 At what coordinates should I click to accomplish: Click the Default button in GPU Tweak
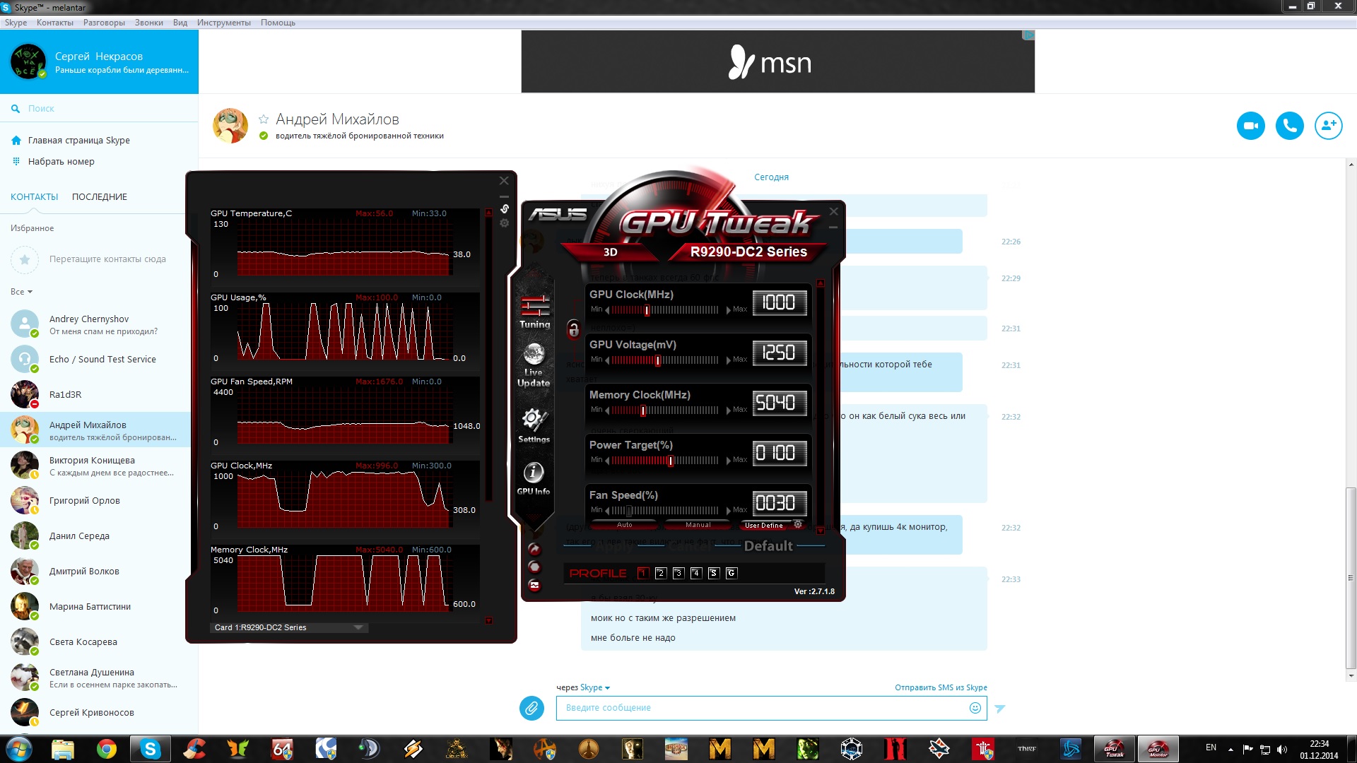[x=768, y=546]
